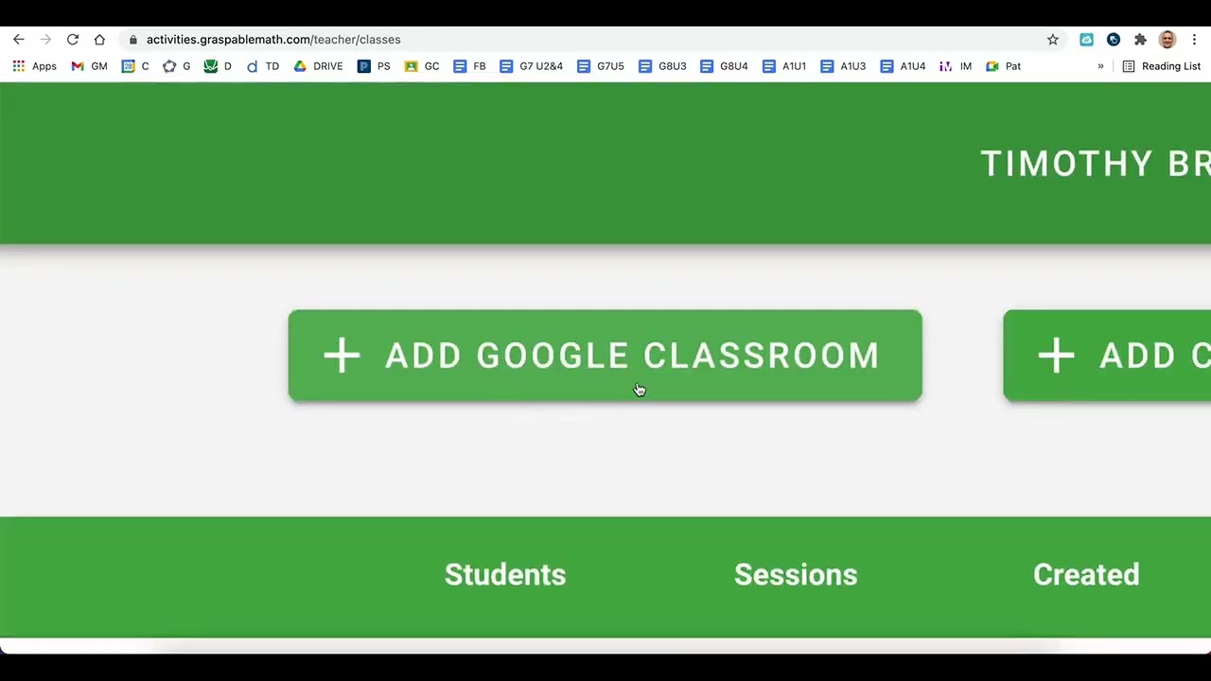Open the Extensions puzzle-piece icon

[1140, 40]
